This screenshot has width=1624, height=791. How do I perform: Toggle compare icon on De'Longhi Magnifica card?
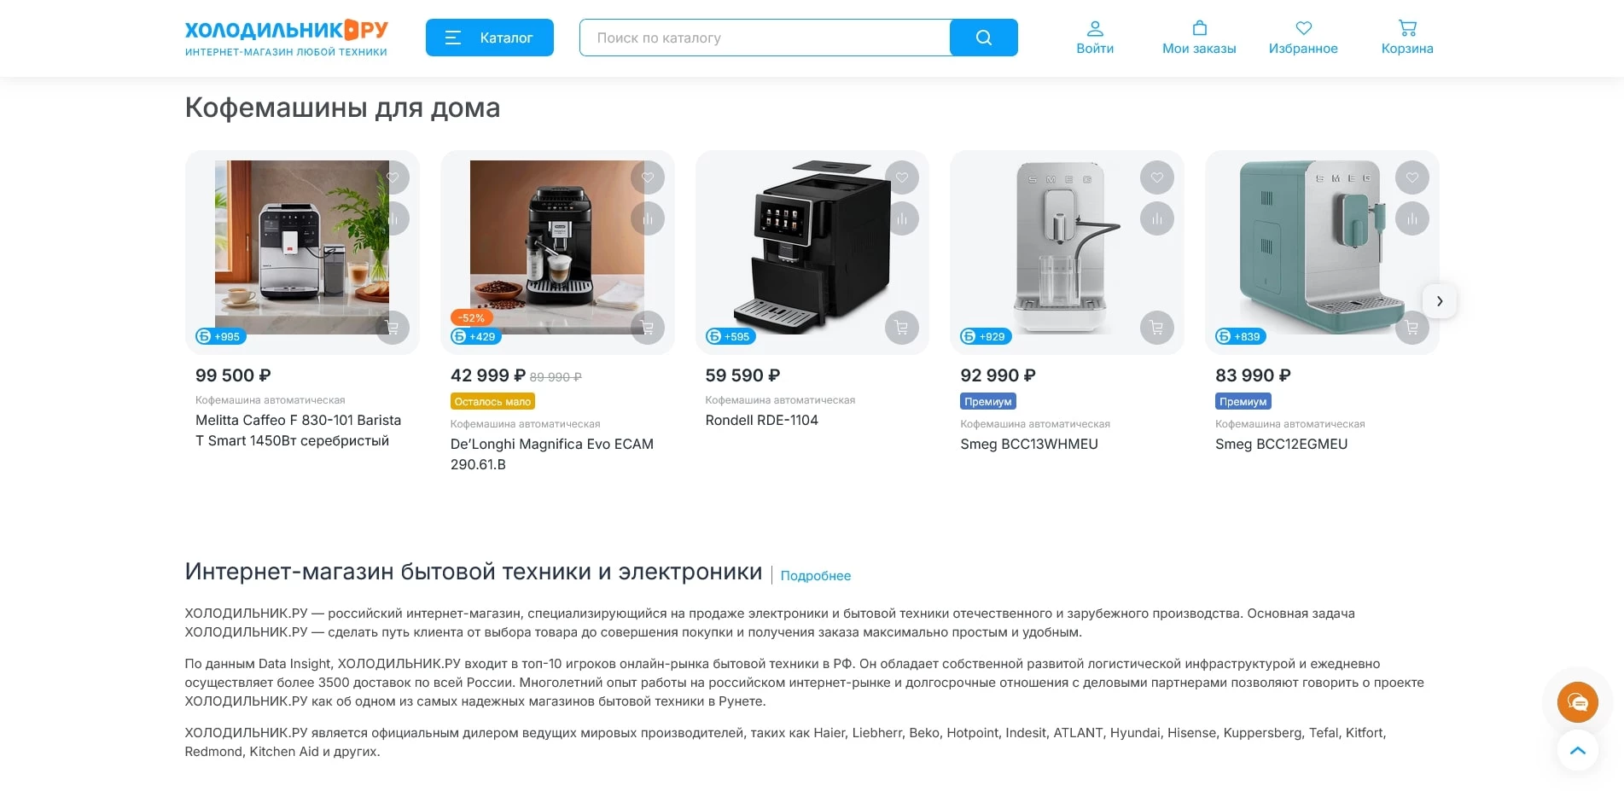(x=648, y=218)
